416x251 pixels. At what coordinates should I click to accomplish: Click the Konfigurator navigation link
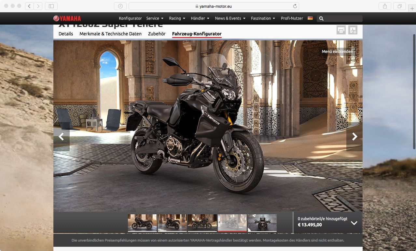[x=130, y=19]
